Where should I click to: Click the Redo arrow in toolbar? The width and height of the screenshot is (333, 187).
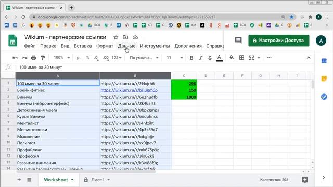[x=24, y=58]
